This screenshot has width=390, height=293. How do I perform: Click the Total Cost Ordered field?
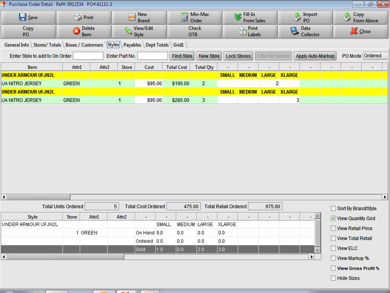click(184, 206)
